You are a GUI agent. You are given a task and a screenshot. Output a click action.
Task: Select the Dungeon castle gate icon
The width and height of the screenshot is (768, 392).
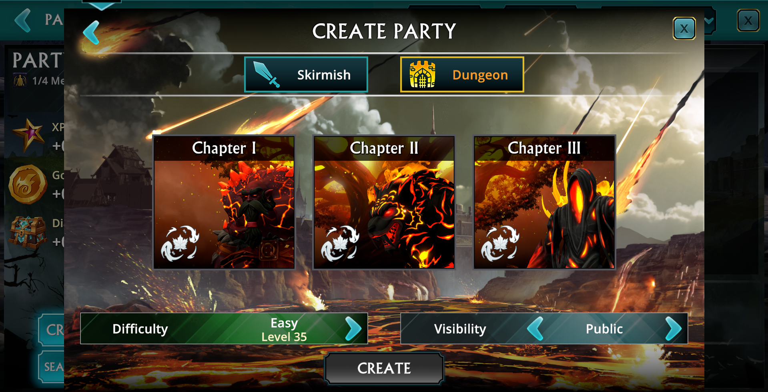pos(422,74)
